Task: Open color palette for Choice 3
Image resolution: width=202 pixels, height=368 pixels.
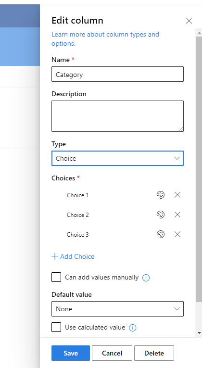Action: pos(161,234)
